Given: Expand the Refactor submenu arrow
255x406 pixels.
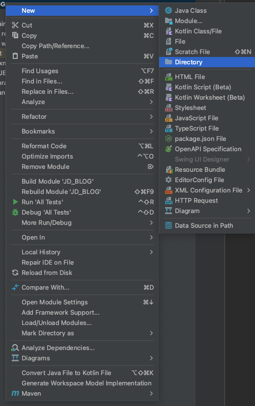Looking at the screenshot, I should click(151, 116).
